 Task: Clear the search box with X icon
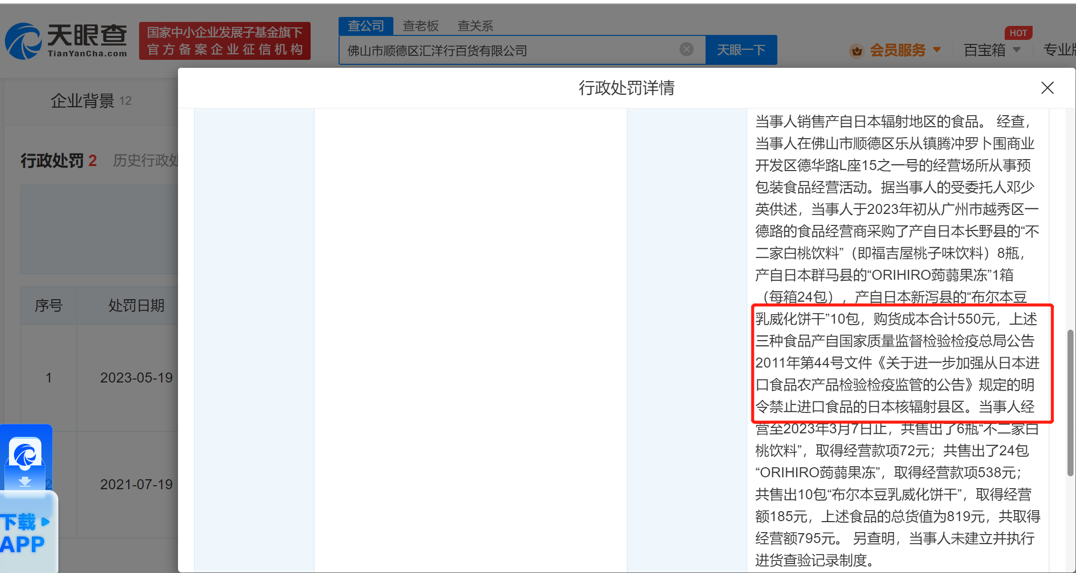coord(686,49)
